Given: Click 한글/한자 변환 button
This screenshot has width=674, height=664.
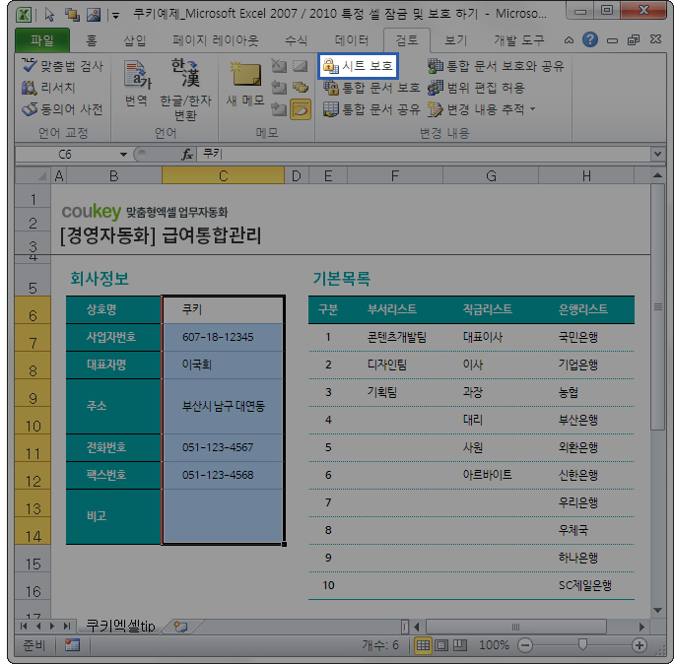Looking at the screenshot, I should click(185, 90).
